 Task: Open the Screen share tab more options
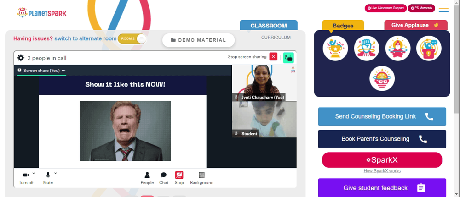[63, 71]
